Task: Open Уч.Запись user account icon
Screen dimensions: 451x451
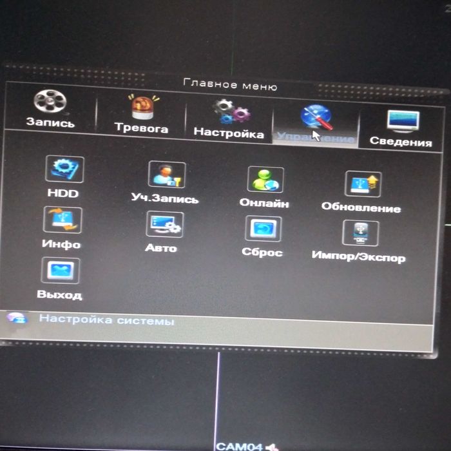Action: (x=167, y=175)
